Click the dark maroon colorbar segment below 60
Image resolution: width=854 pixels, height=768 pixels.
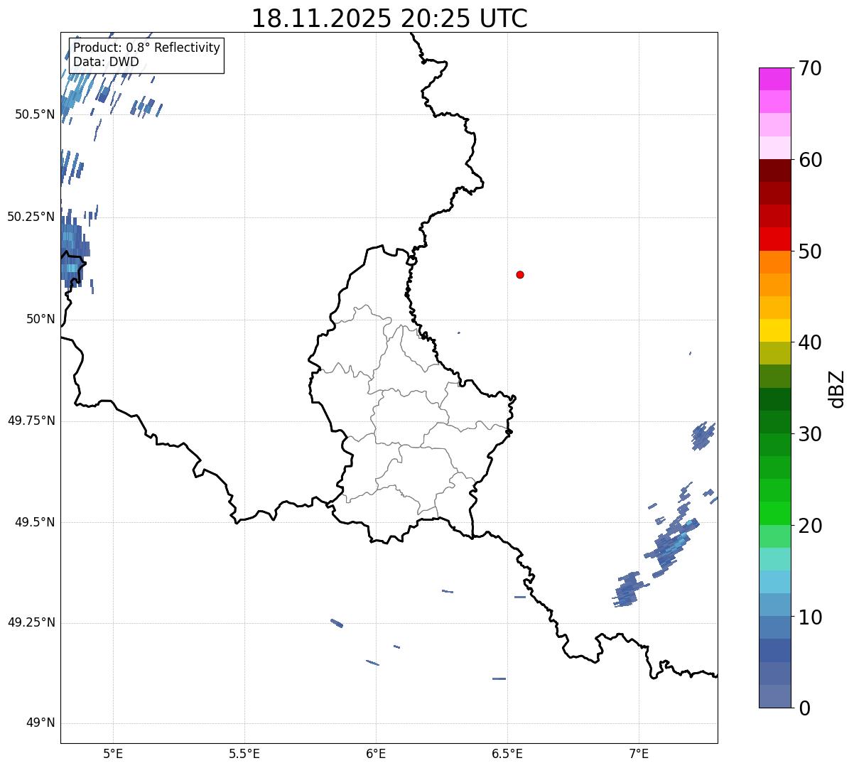[774, 171]
